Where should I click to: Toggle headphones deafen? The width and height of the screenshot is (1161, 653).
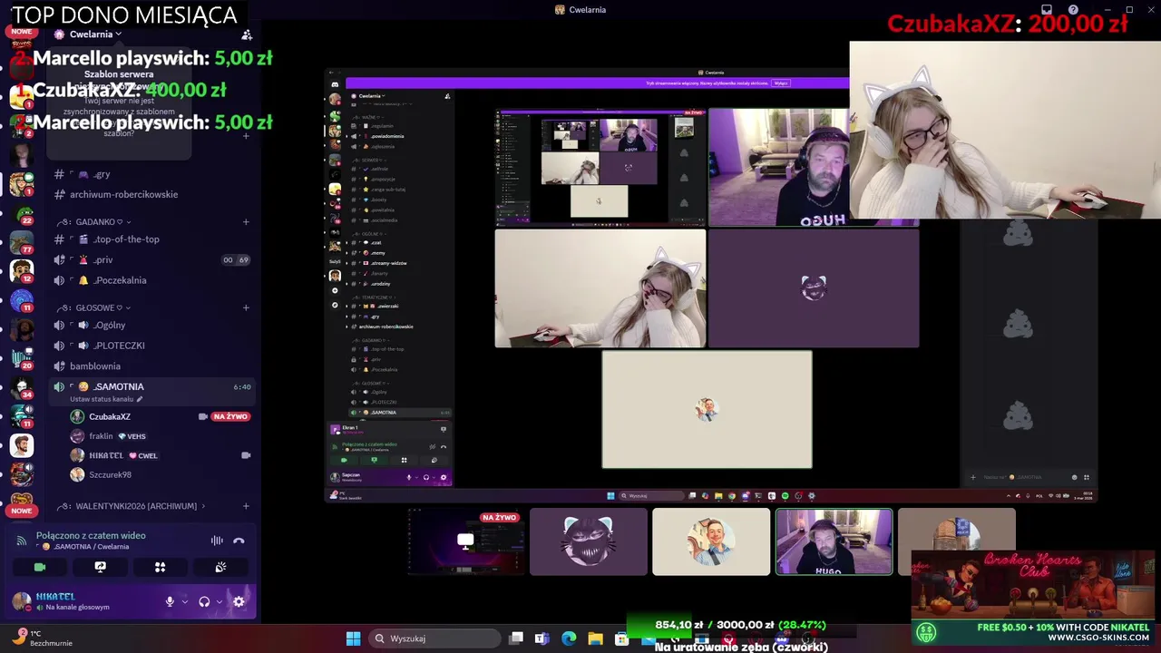[x=204, y=601]
